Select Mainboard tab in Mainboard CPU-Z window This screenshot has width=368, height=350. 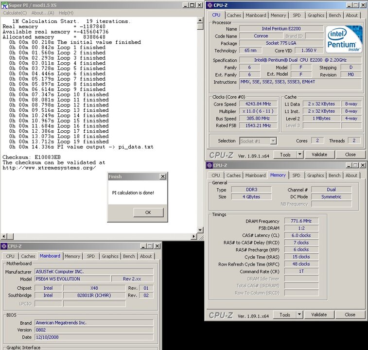click(x=50, y=256)
